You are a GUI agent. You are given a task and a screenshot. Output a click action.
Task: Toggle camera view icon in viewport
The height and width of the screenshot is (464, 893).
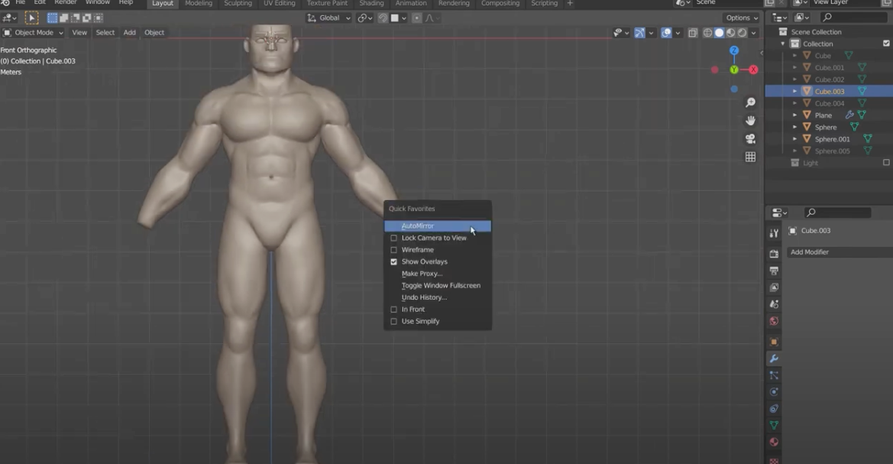pyautogui.click(x=751, y=139)
